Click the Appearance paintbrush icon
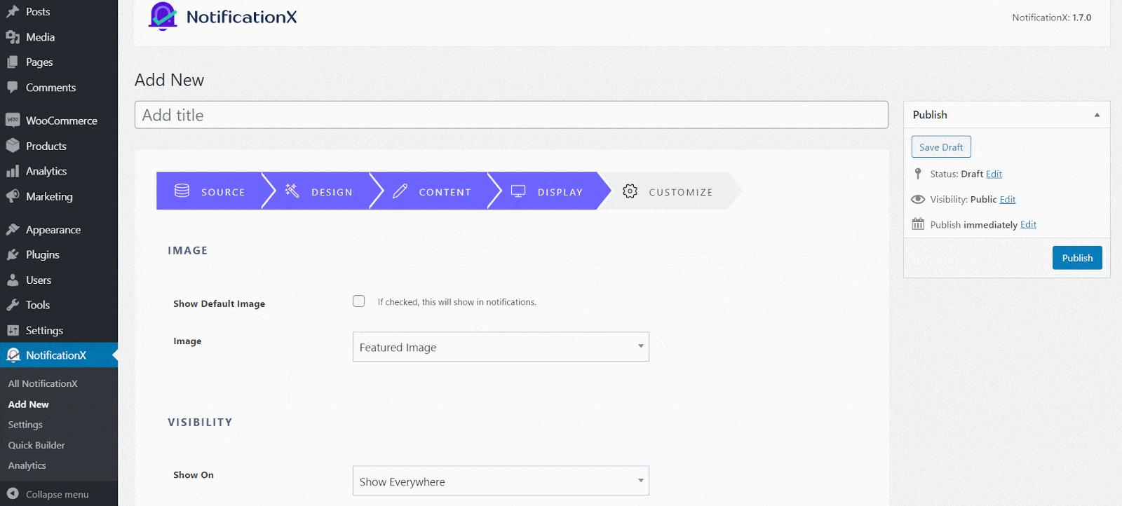Screen dimensions: 1122x506 (x=13, y=229)
